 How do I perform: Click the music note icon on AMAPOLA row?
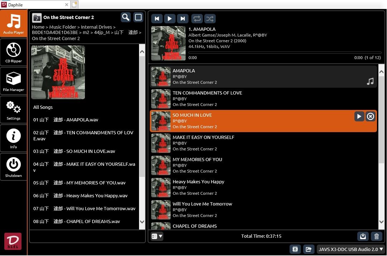(x=370, y=81)
